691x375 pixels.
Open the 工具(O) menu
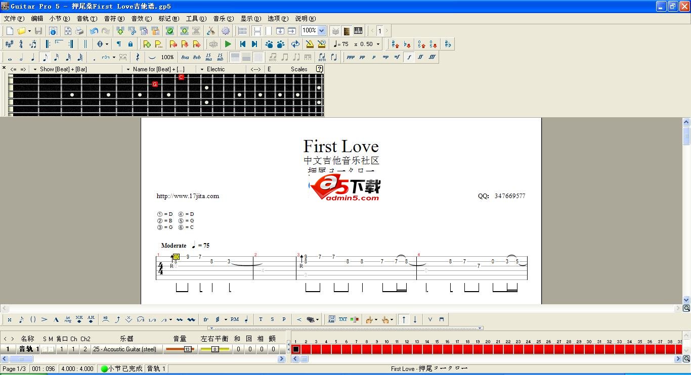(x=196, y=19)
